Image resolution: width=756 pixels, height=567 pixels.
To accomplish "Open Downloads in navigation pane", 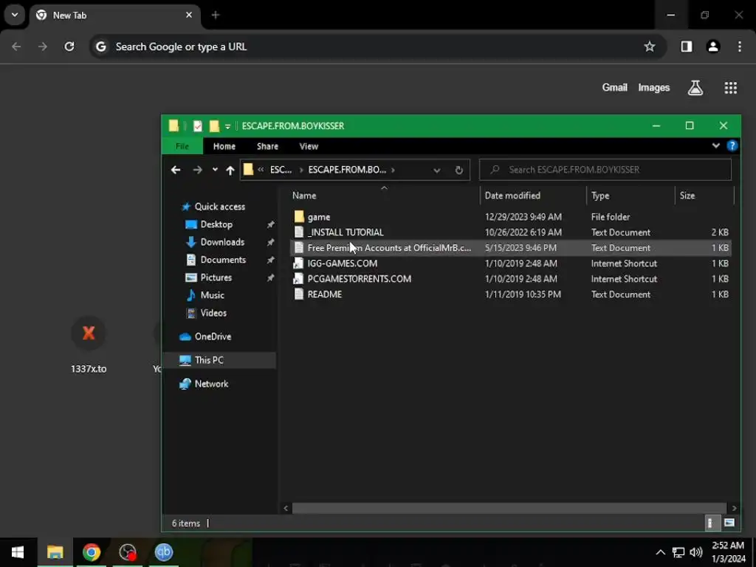I will coord(221,242).
